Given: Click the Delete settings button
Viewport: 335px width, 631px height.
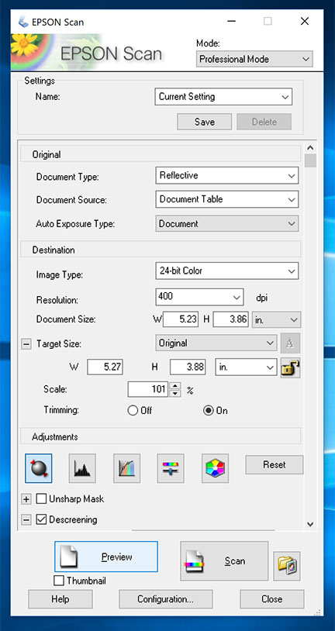Looking at the screenshot, I should tap(264, 122).
